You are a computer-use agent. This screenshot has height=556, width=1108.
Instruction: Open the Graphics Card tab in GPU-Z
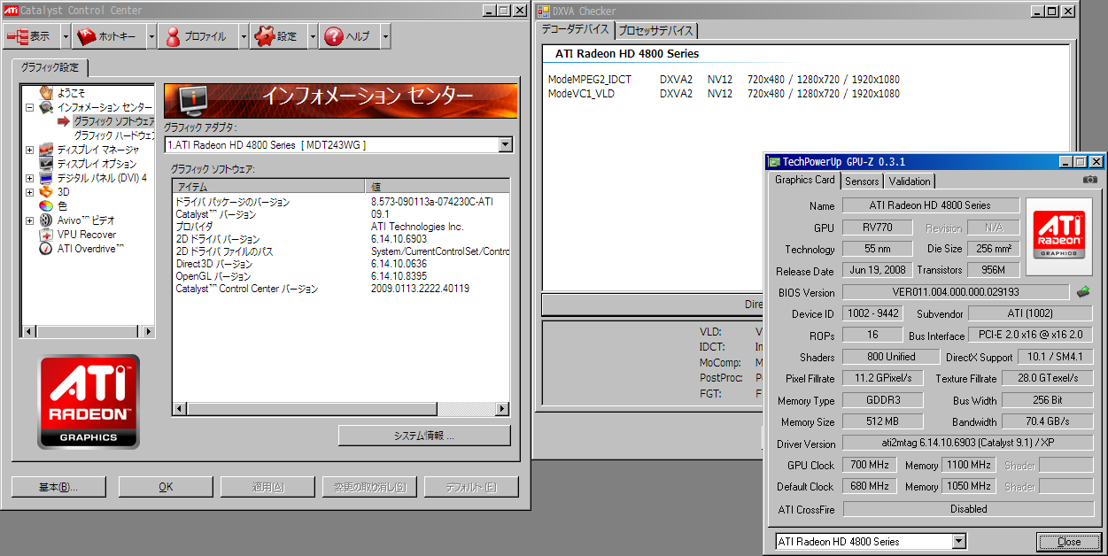pos(804,180)
